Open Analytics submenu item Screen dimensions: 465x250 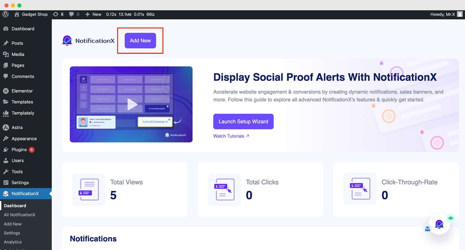coord(13,242)
